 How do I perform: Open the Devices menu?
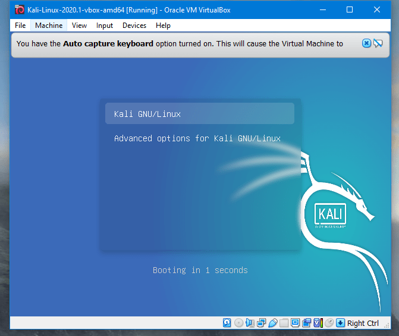(134, 26)
